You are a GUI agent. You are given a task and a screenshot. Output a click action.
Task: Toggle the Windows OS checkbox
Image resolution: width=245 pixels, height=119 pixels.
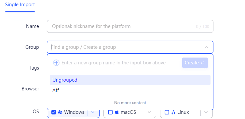click(x=54, y=112)
